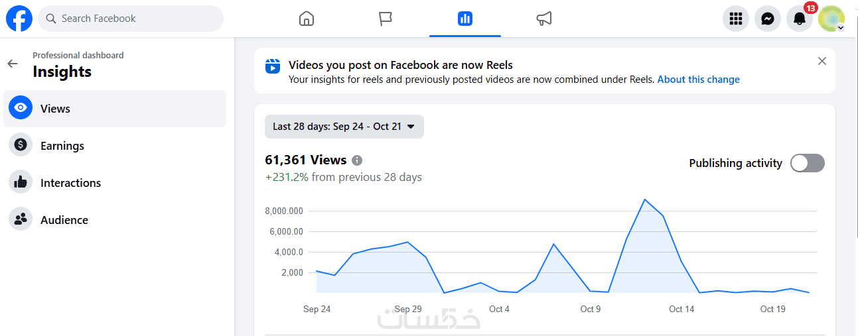Toggle the Publishing activity switch

tap(807, 163)
